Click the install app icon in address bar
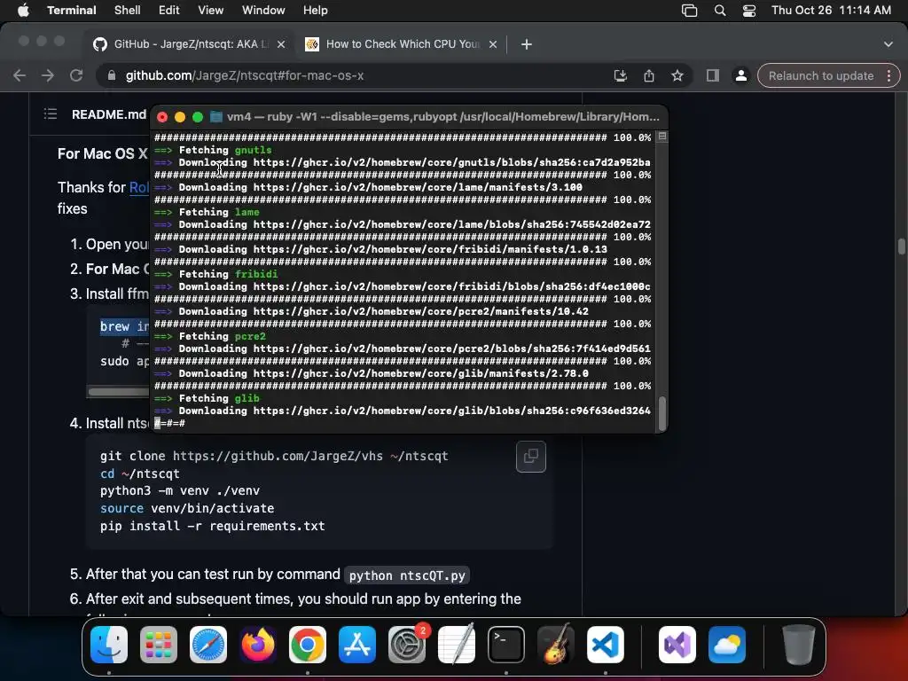Screen dimensions: 908x681 (x=620, y=76)
